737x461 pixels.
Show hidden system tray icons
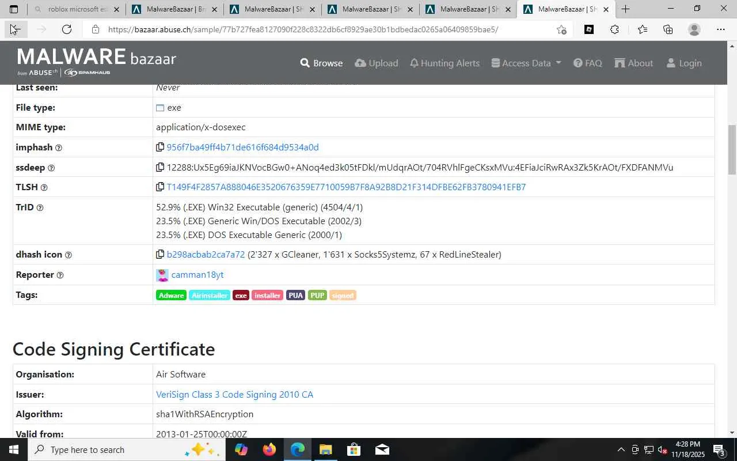[621, 449]
